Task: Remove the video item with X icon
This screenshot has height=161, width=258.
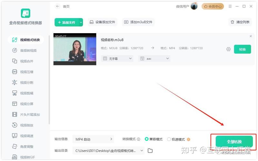Action: (251, 36)
